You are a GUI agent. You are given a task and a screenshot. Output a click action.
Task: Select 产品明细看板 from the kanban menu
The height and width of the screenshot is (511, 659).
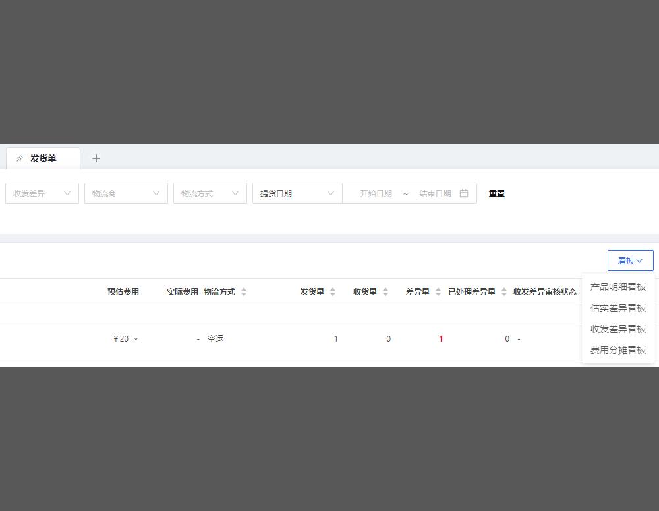(x=617, y=287)
